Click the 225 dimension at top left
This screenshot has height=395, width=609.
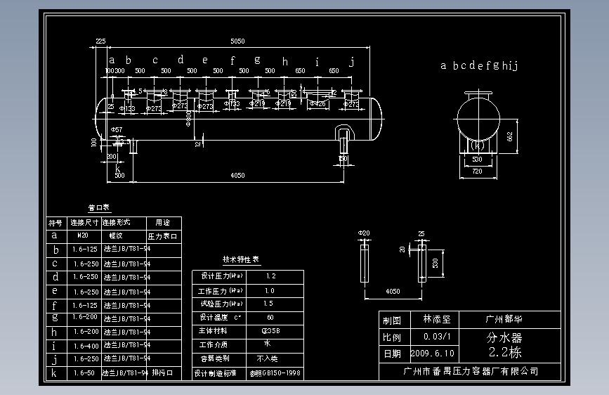click(x=100, y=41)
